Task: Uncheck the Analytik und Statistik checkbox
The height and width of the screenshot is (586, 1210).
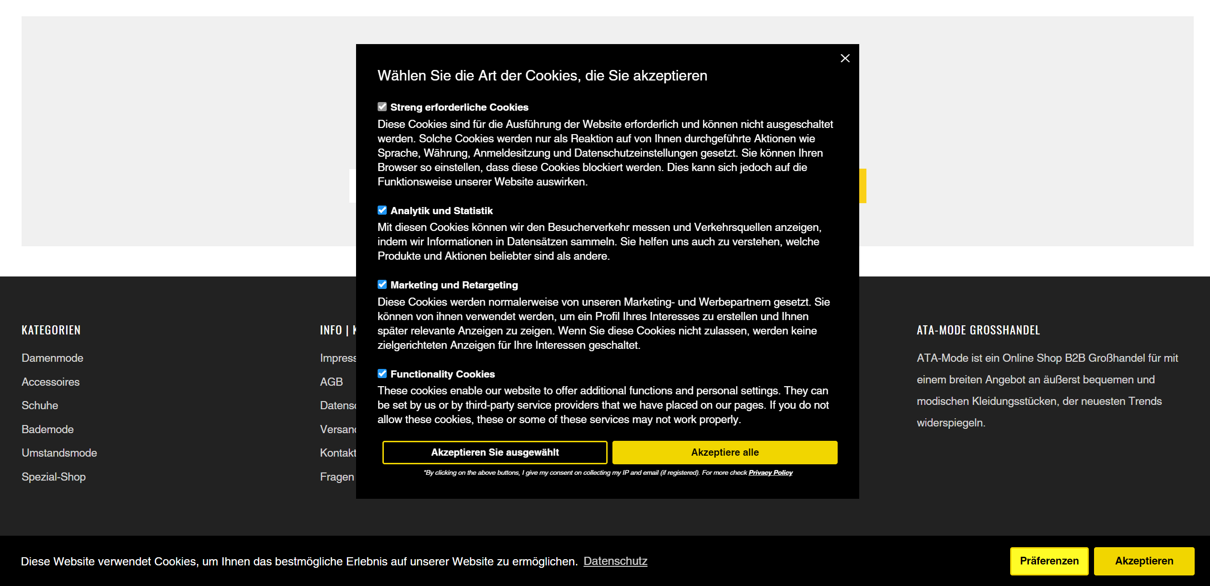Action: (382, 210)
